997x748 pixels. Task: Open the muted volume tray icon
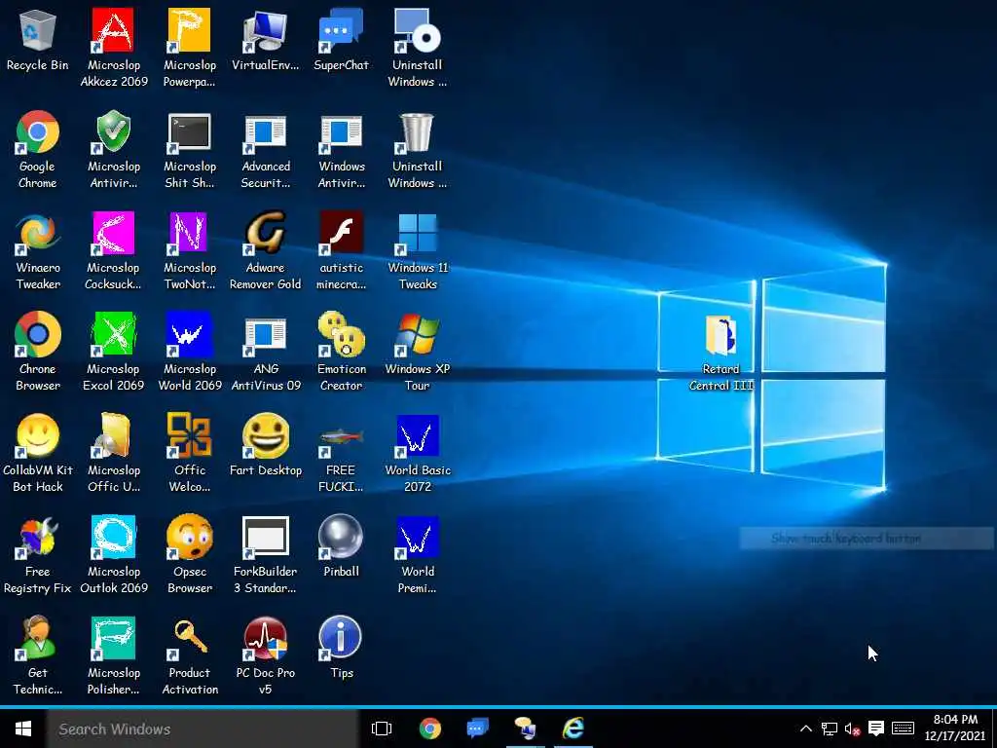(x=852, y=729)
